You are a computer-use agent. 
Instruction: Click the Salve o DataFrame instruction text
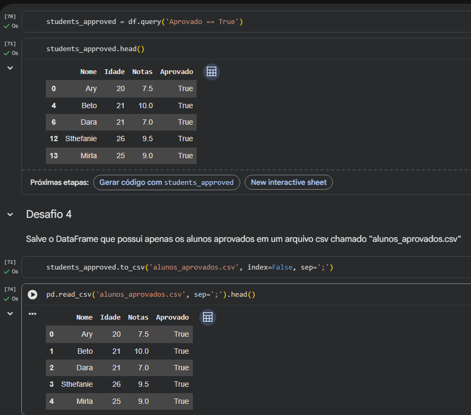pos(243,239)
